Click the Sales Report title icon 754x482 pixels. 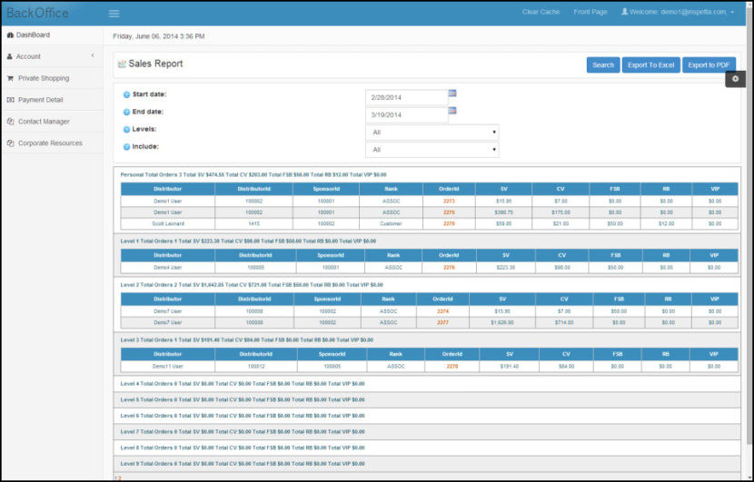[122, 64]
